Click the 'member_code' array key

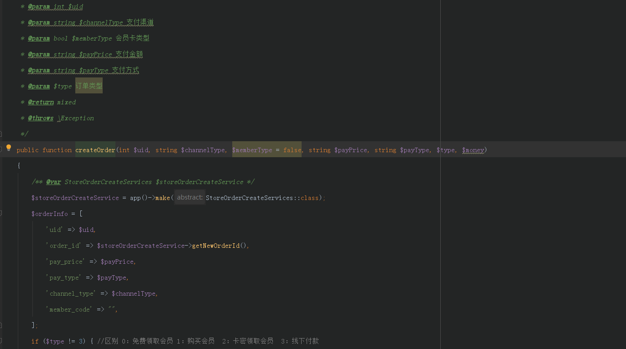(69, 309)
